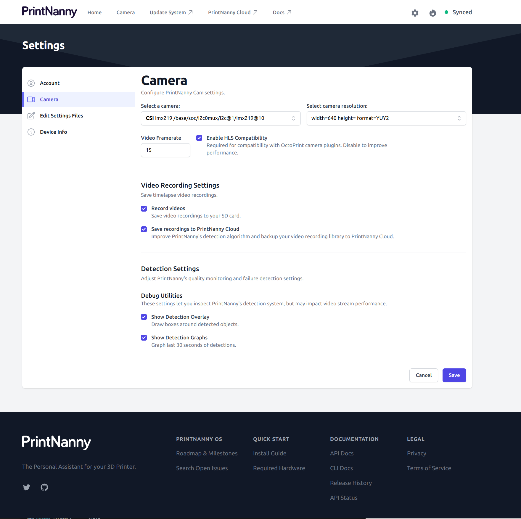
Task: View Device Info
Action: tap(53, 132)
